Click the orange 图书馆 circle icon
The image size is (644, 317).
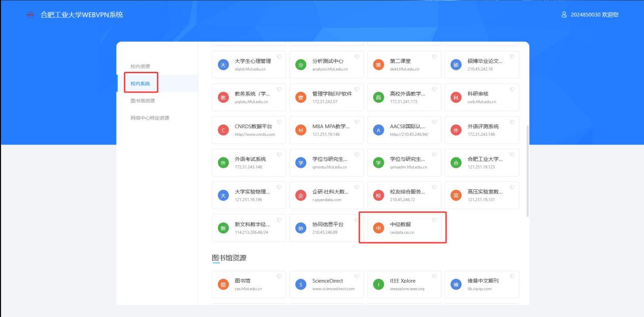223,284
